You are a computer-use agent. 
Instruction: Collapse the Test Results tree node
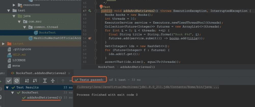(7, 87)
